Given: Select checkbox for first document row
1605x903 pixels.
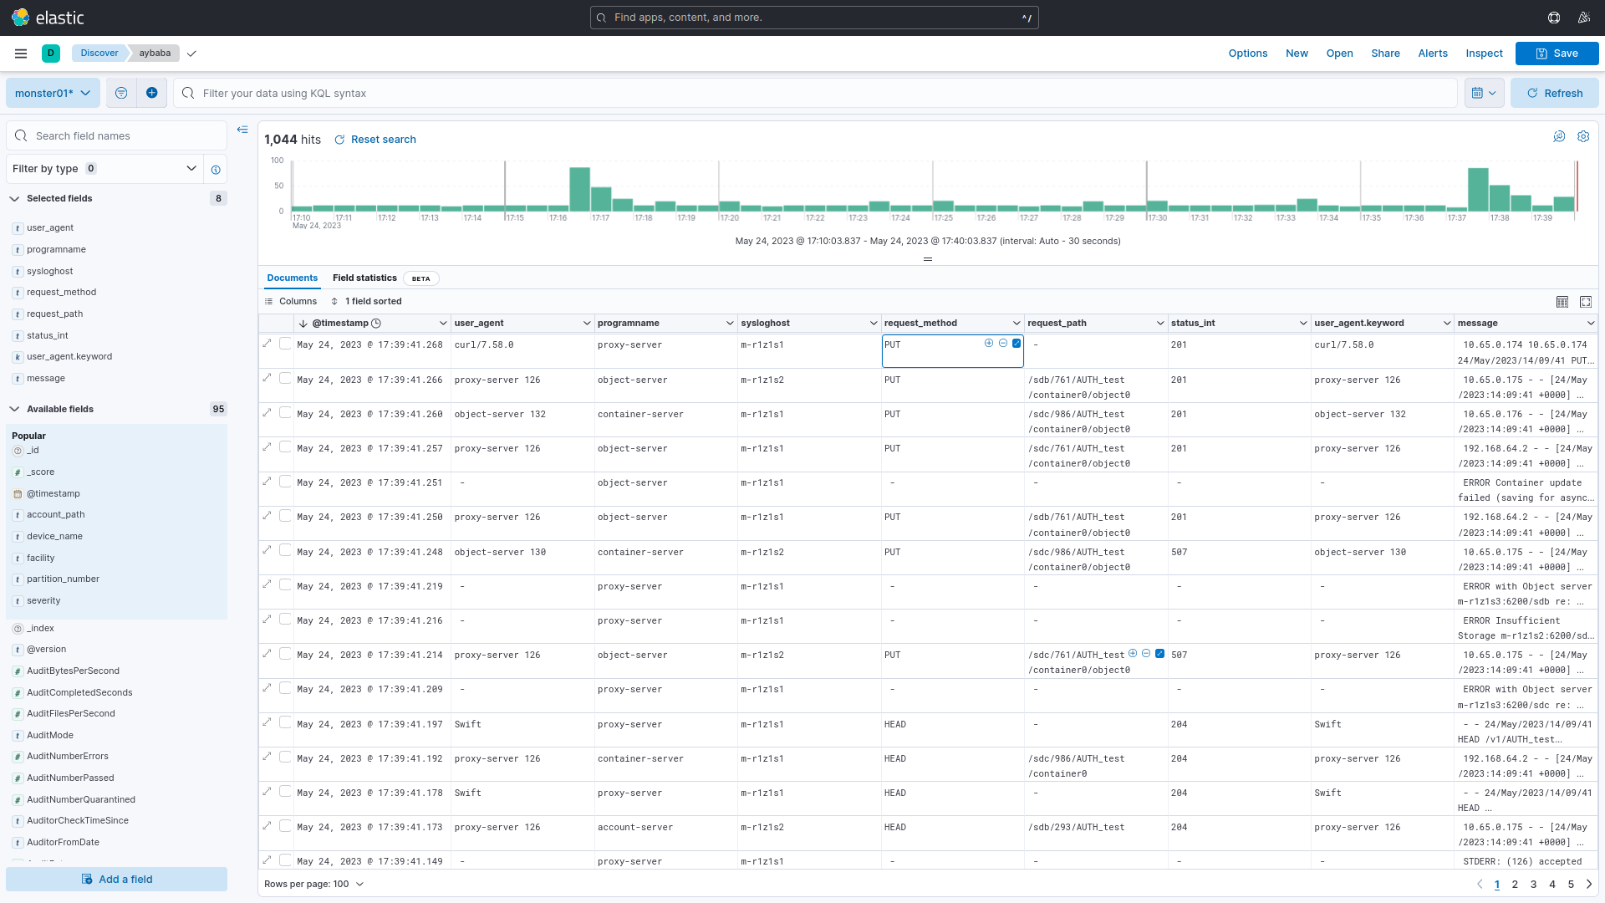Looking at the screenshot, I should [286, 344].
